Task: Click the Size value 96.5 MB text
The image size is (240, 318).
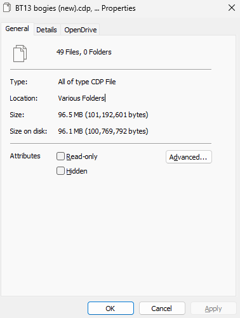Action: click(x=103, y=115)
